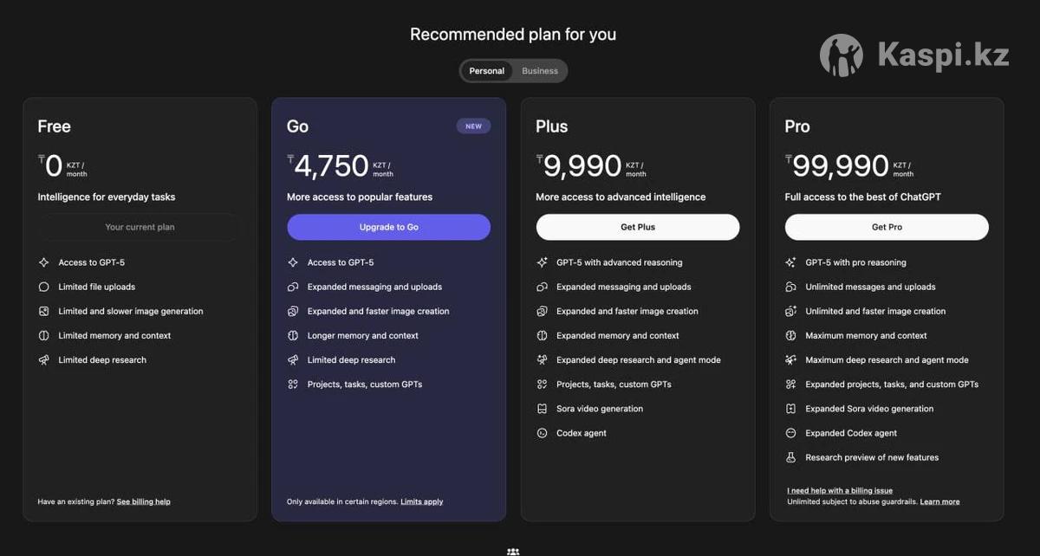Click the Projects, tasks, custom GPTs icon in Go
The image size is (1040, 556).
(293, 385)
